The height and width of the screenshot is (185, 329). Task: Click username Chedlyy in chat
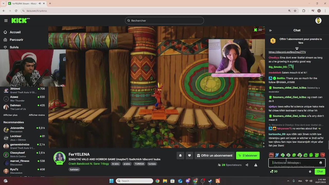coord(274,58)
